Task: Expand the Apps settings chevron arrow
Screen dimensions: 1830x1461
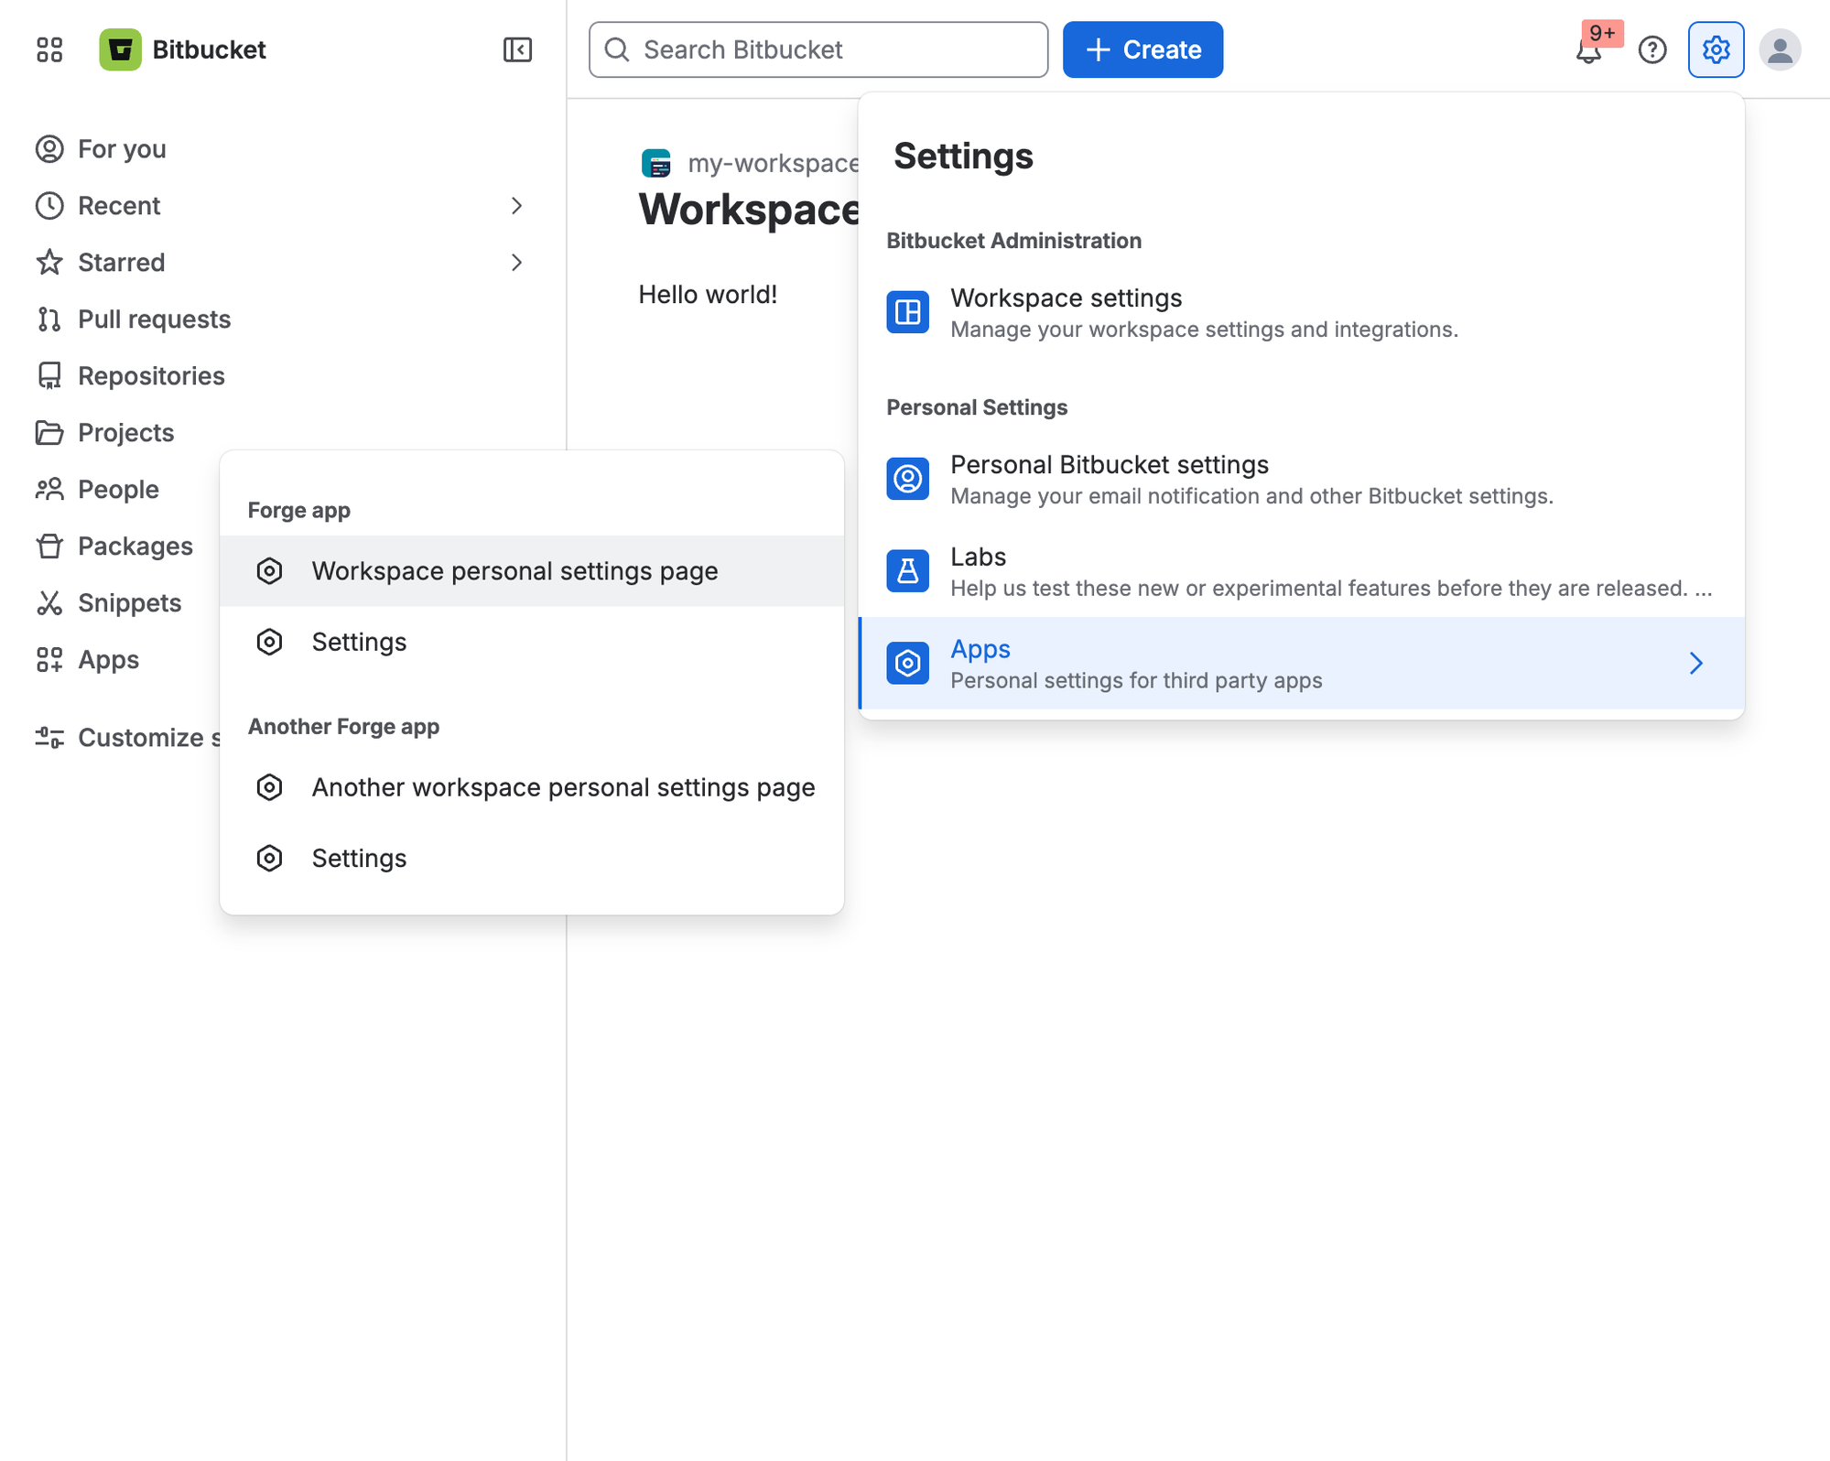Action: click(x=1696, y=664)
